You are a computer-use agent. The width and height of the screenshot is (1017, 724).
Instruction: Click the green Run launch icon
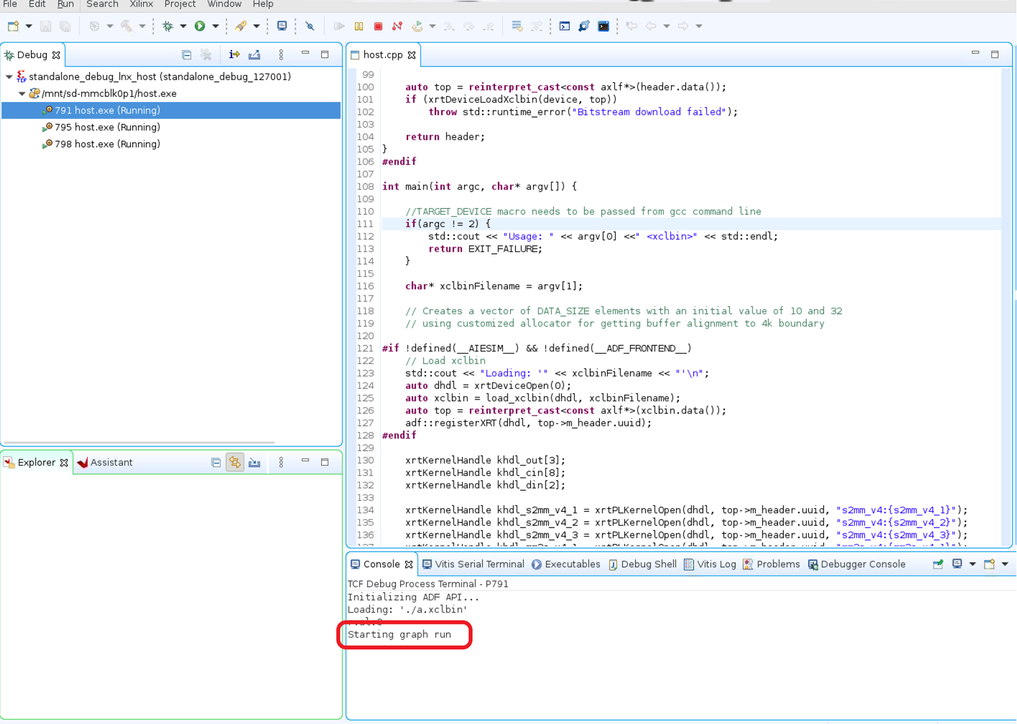(x=200, y=27)
